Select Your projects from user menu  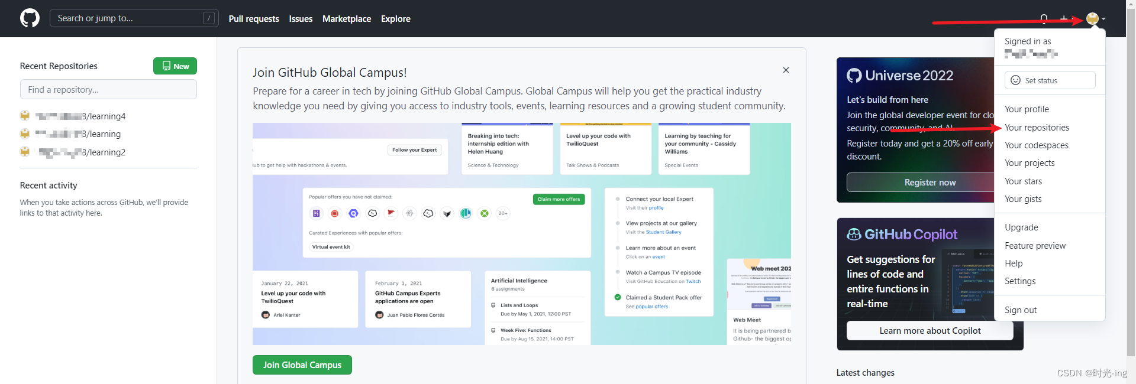1029,163
